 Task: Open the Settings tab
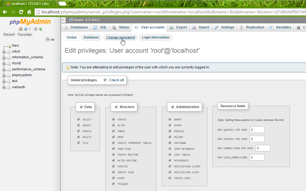coord(224,27)
